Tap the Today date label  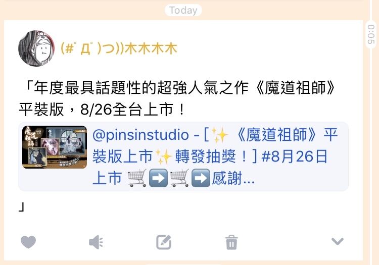183,11
